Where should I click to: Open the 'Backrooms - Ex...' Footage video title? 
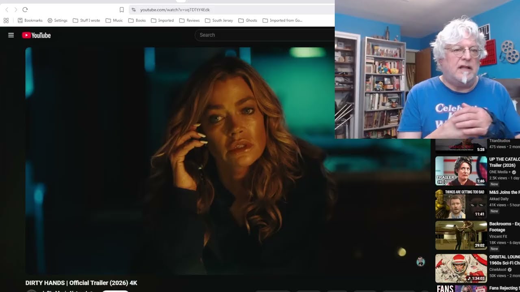click(x=504, y=227)
